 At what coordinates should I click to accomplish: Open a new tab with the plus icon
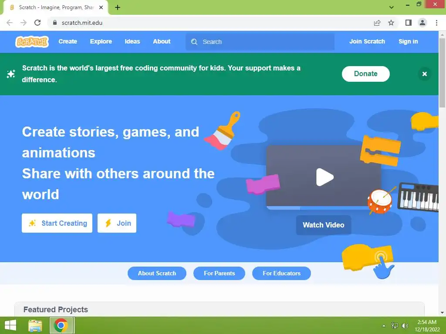pos(118,7)
